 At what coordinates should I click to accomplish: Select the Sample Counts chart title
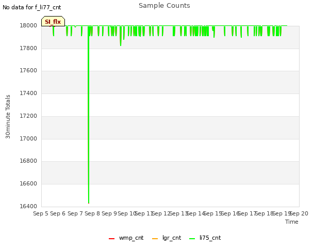(x=164, y=6)
